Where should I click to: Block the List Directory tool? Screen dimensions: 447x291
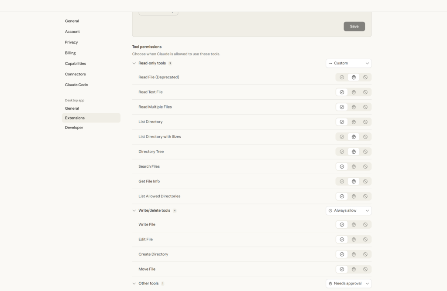(365, 122)
